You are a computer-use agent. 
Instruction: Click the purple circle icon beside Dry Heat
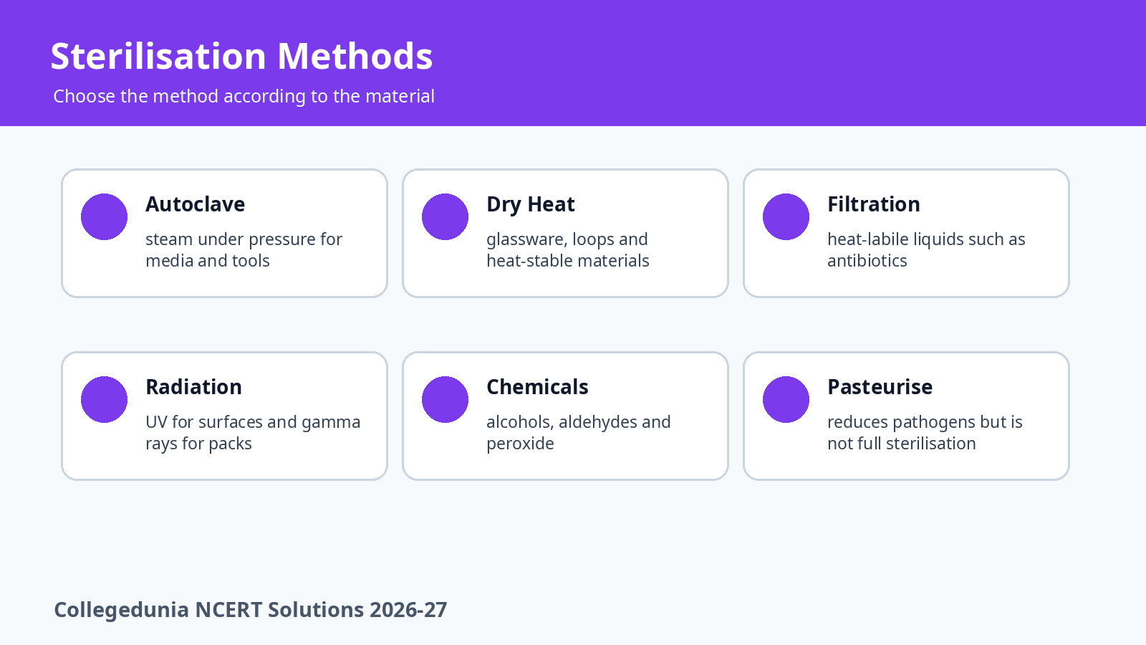445,216
